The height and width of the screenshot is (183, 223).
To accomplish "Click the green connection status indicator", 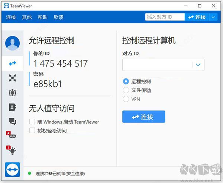I will tap(30, 173).
